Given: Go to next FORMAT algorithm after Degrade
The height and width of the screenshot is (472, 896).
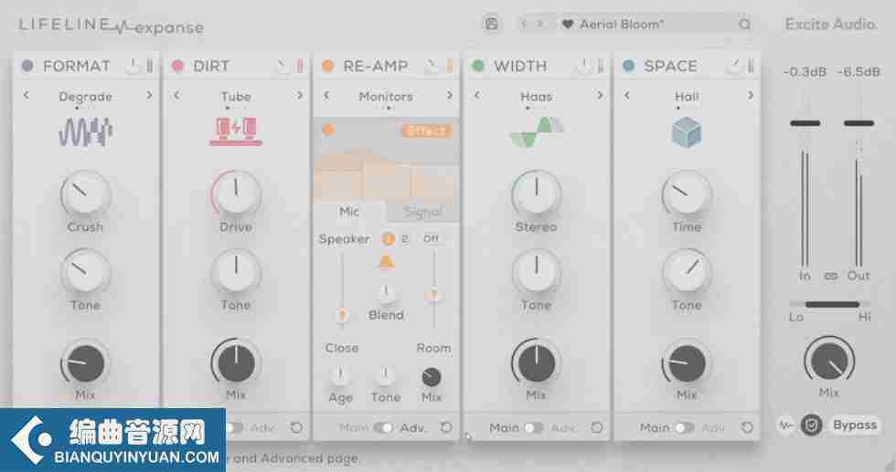Looking at the screenshot, I should tap(150, 95).
